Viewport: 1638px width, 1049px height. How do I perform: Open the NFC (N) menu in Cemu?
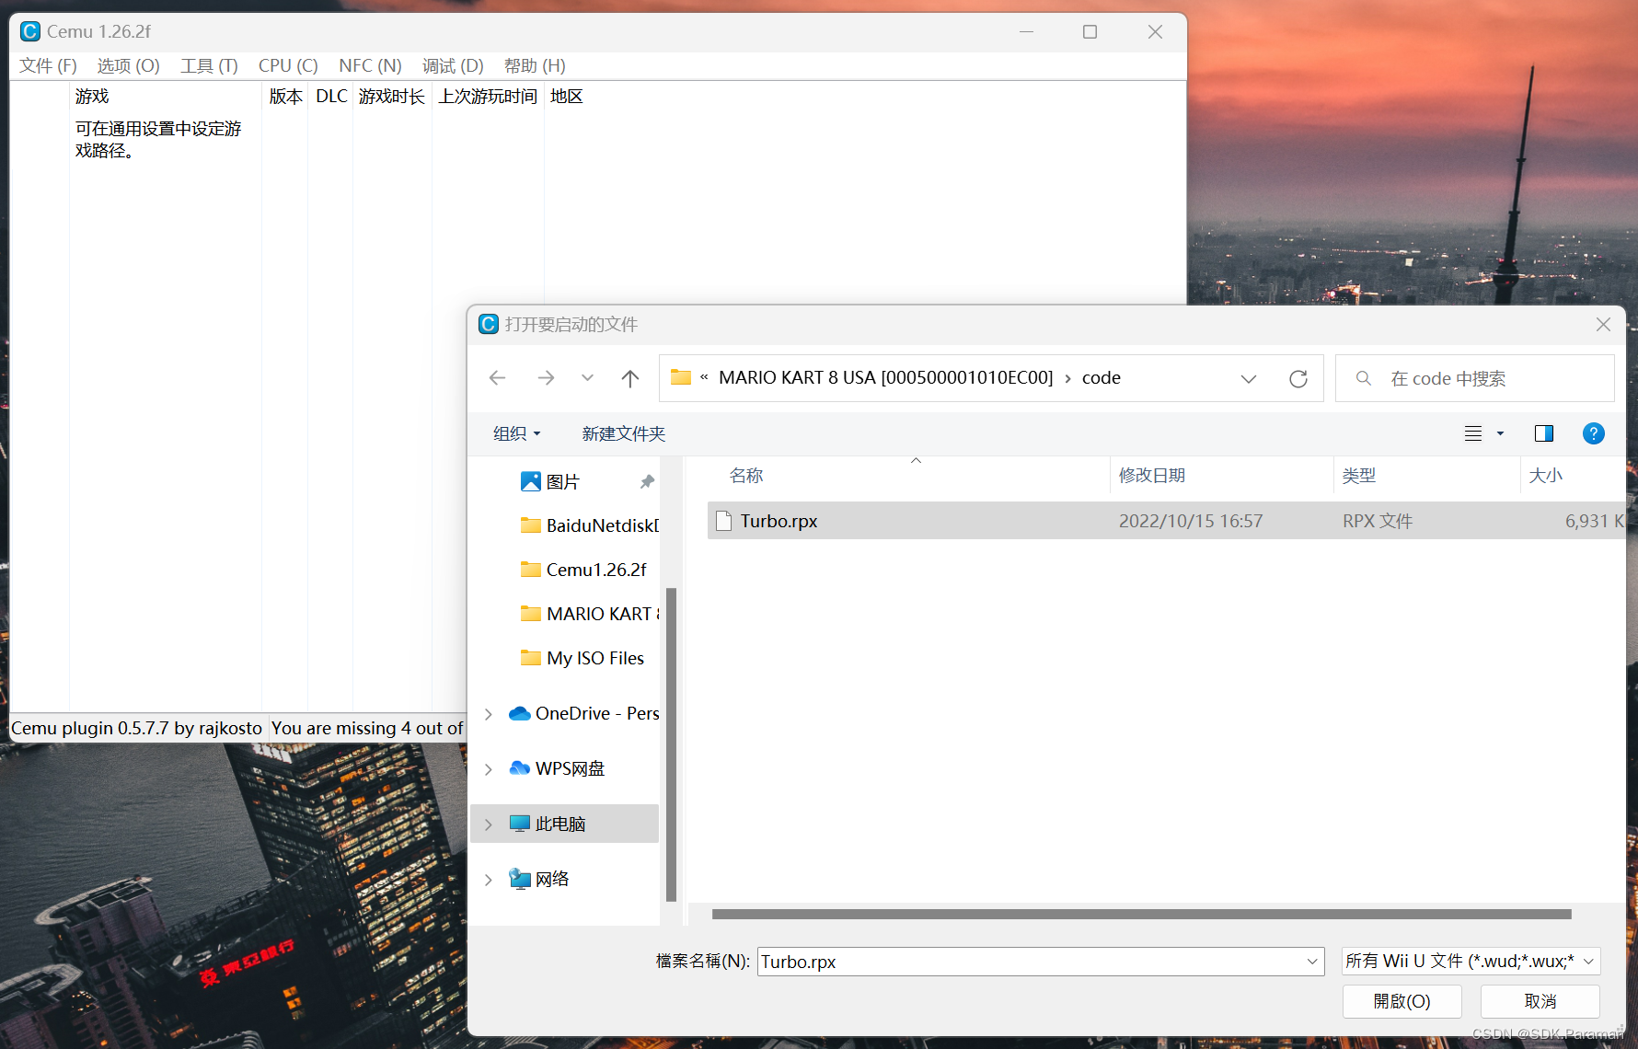click(x=370, y=66)
